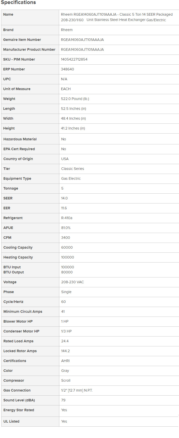Select the Classic Series tier value
Image resolution: width=179 pixels, height=438 pixels.
(x=73, y=169)
